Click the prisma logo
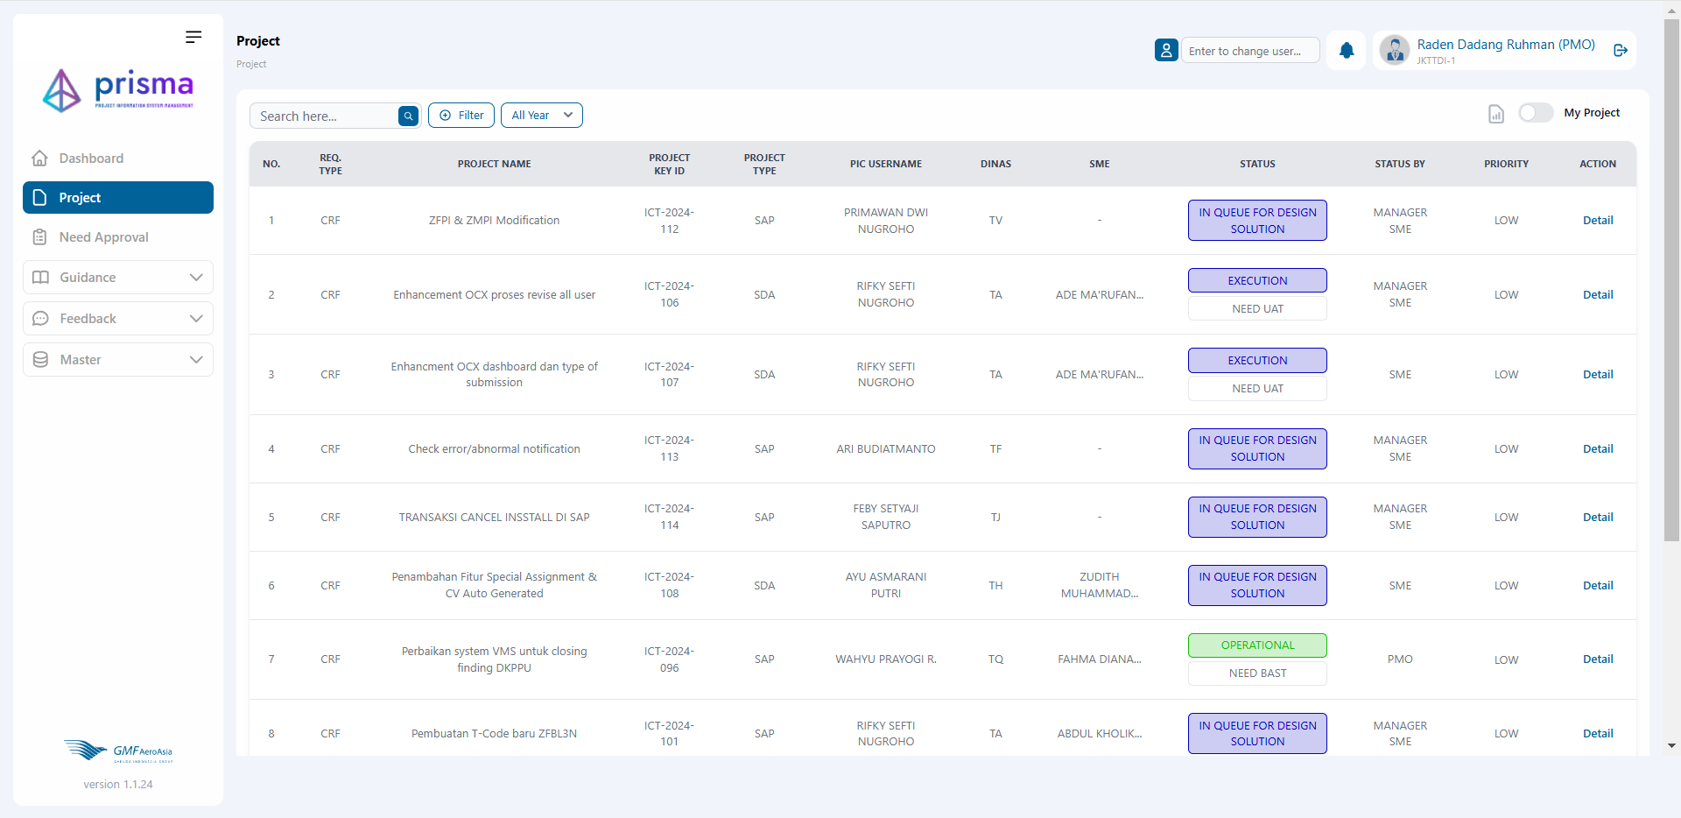This screenshot has width=1681, height=818. click(x=118, y=90)
